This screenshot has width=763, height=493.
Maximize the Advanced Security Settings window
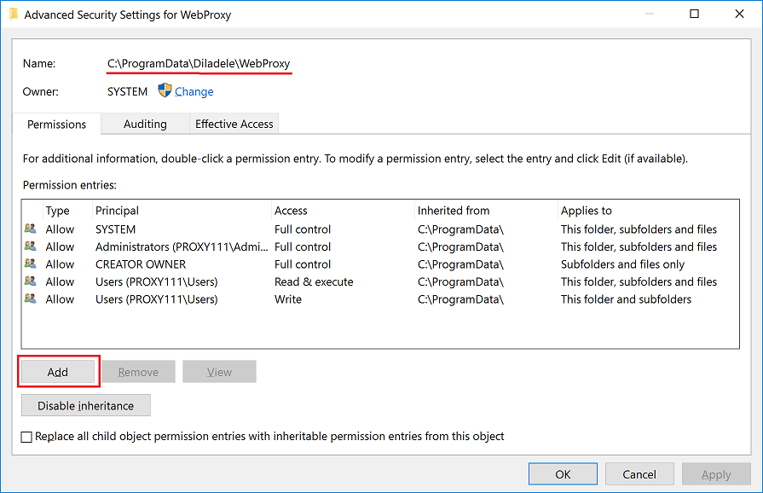pyautogui.click(x=695, y=14)
